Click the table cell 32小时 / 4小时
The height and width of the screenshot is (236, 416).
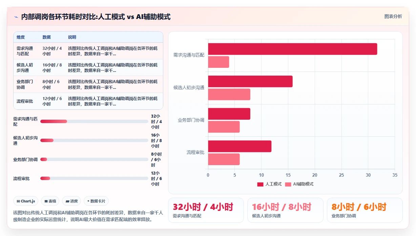(53, 51)
